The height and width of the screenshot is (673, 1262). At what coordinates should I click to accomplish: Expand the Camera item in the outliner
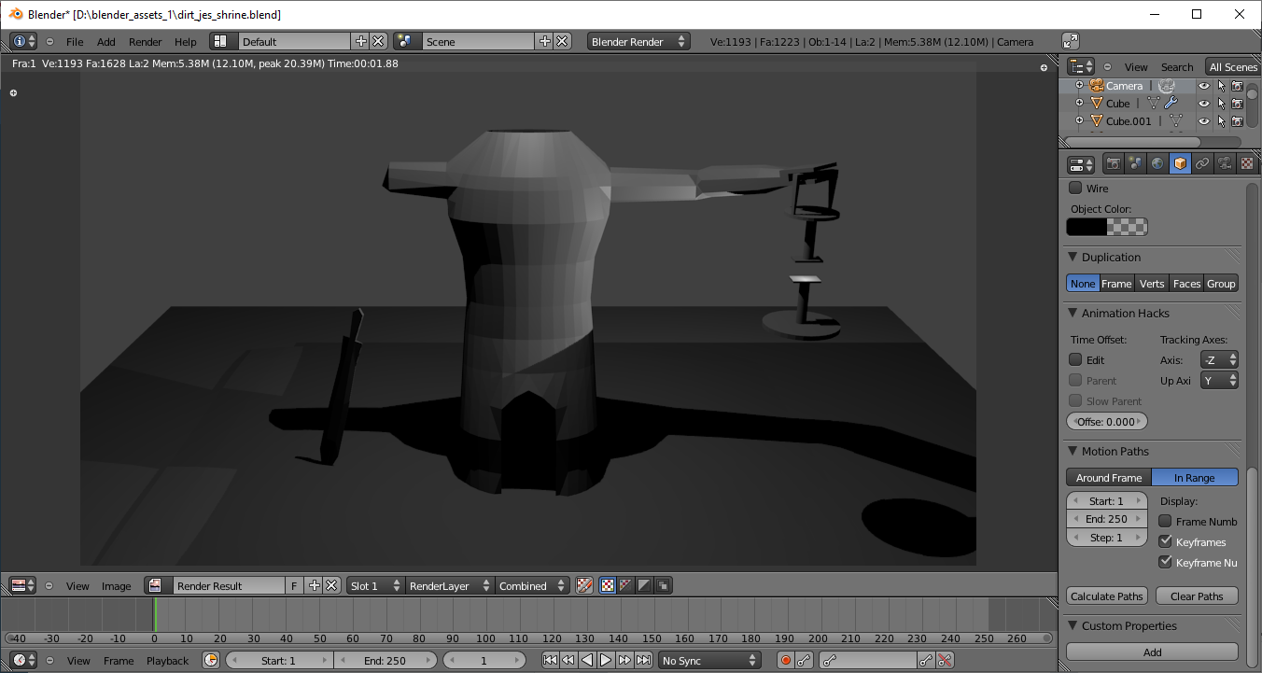[1079, 86]
